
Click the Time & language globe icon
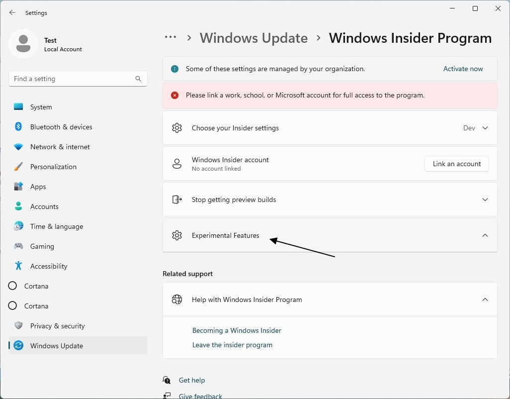(x=18, y=226)
